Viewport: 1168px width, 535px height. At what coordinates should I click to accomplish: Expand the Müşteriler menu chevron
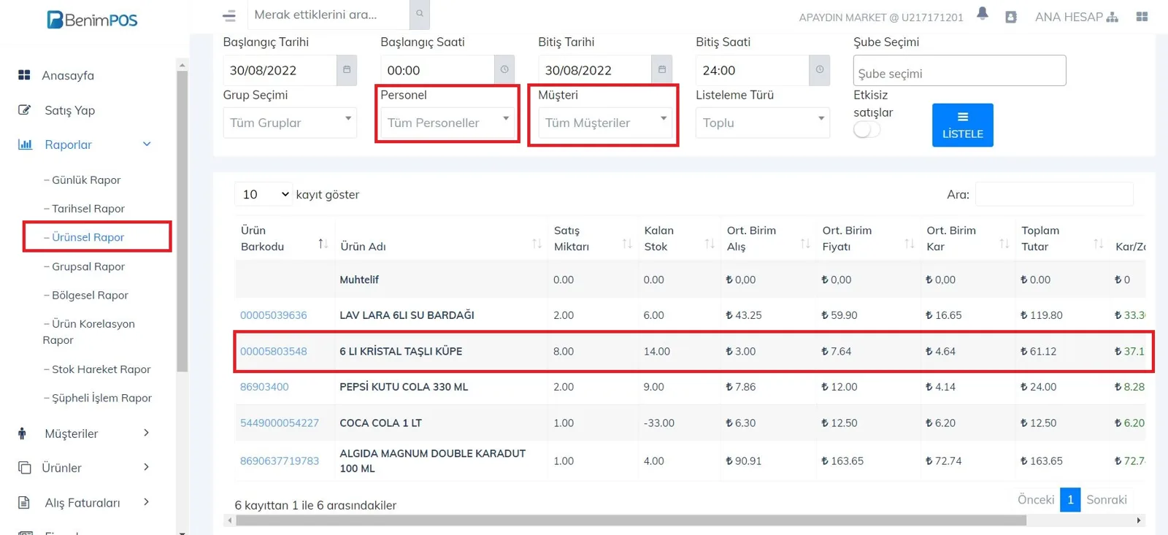click(x=147, y=434)
